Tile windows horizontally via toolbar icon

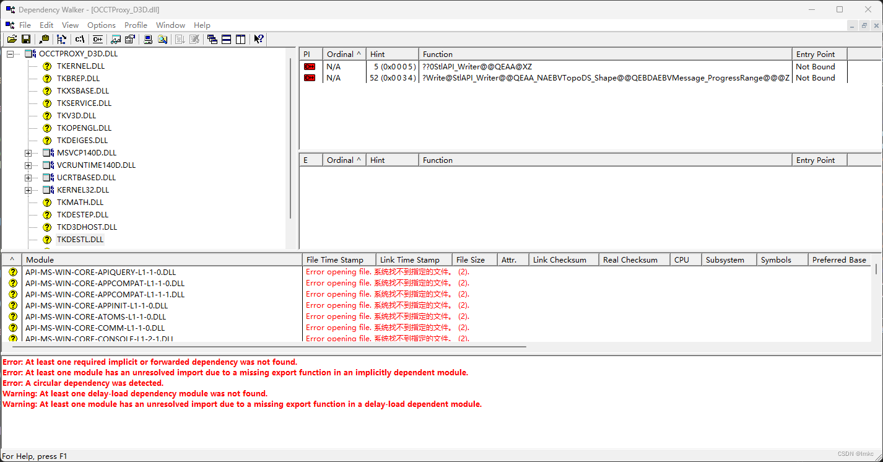pos(227,39)
